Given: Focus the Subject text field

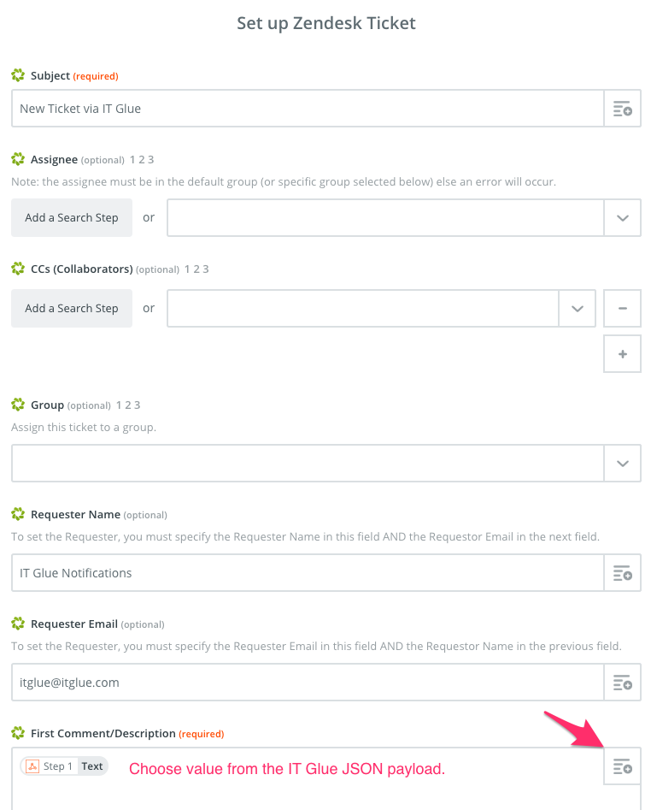Looking at the screenshot, I should 308,109.
